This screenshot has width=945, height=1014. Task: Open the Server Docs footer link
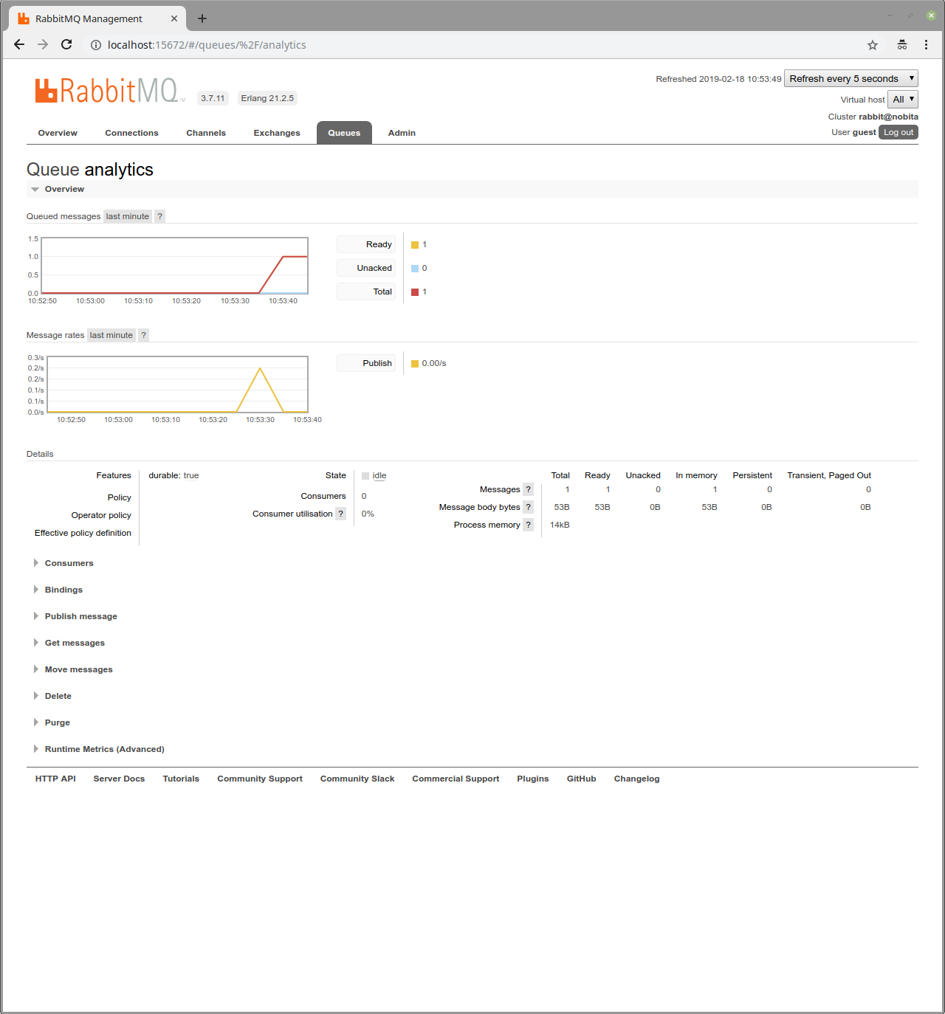point(119,779)
